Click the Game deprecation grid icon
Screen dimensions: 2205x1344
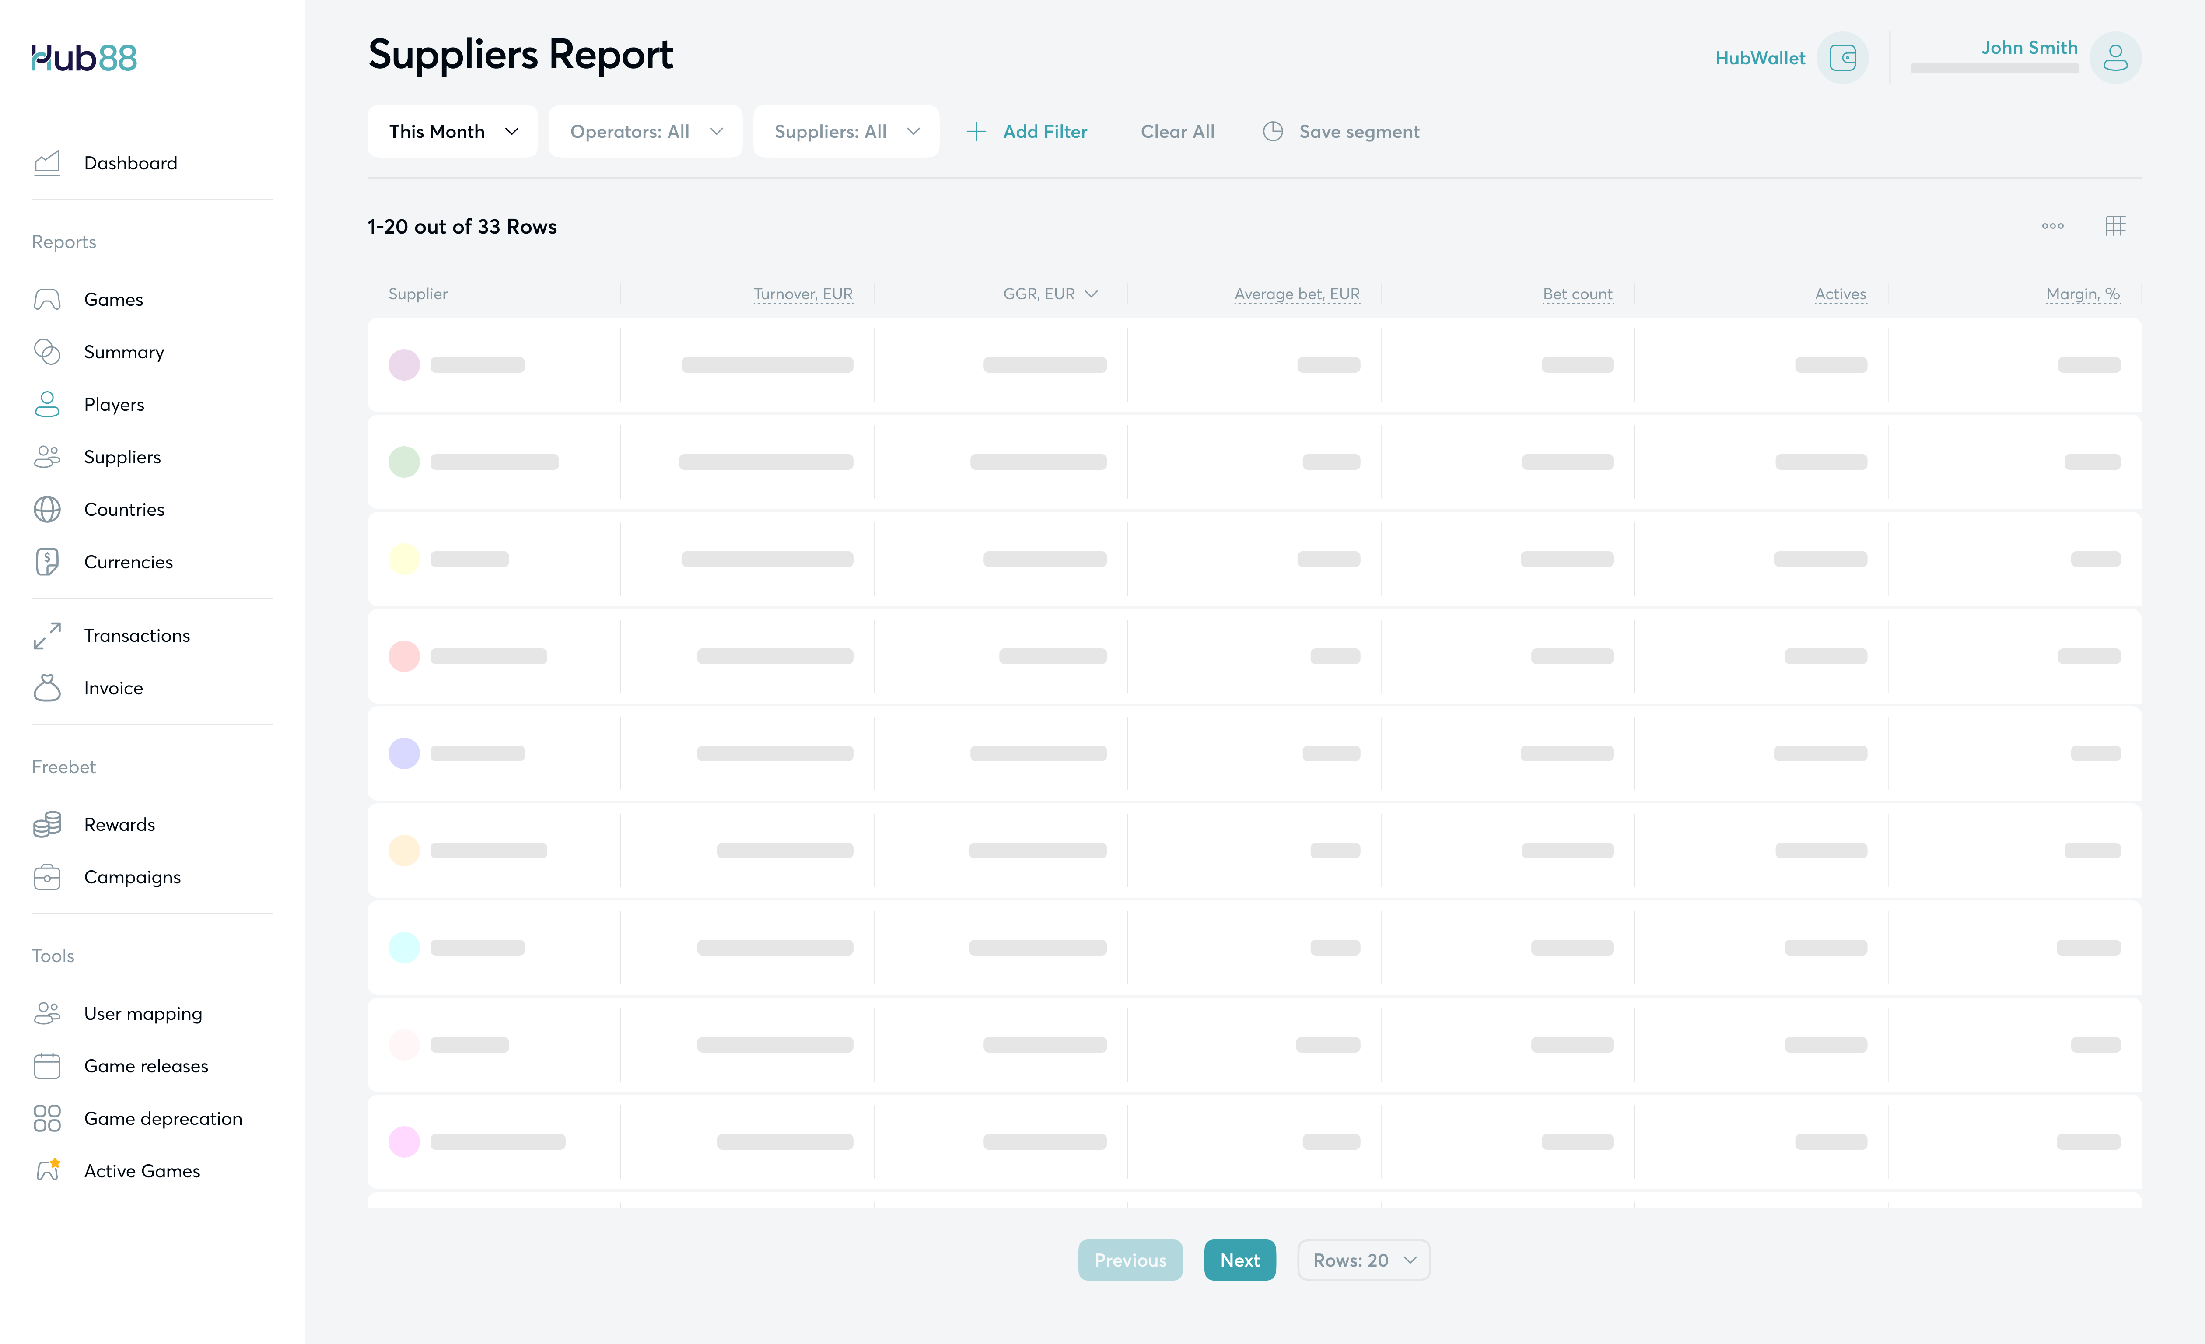coord(46,1119)
